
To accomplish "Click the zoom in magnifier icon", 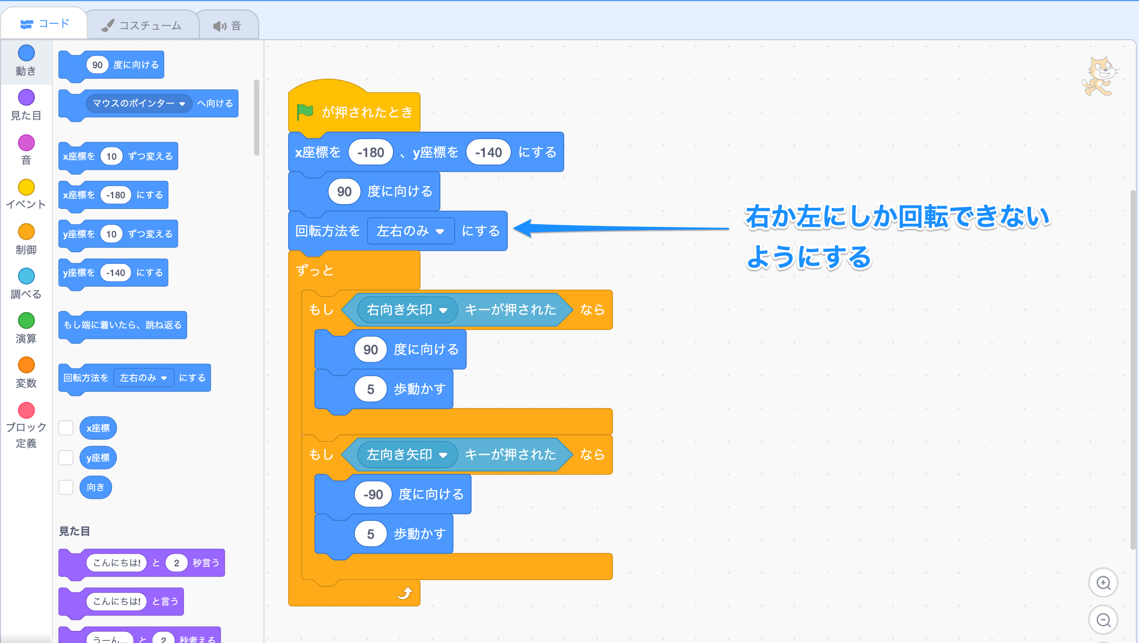I will [1103, 583].
